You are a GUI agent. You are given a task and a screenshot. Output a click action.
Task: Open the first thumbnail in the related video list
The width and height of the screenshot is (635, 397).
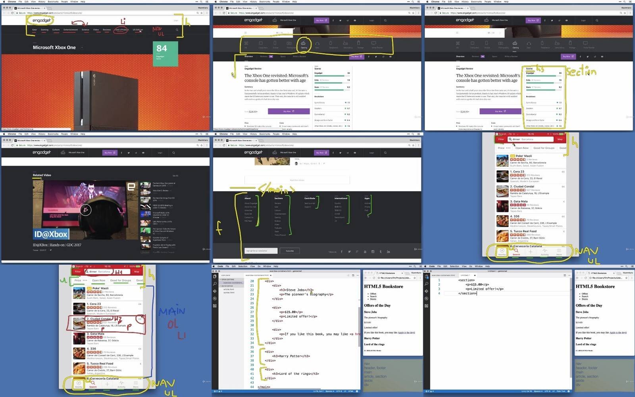click(145, 185)
